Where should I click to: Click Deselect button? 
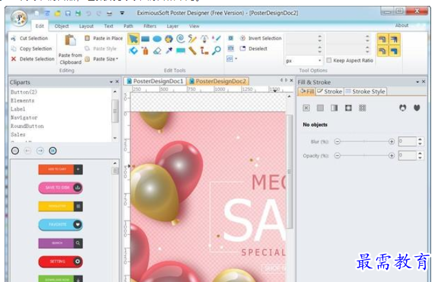pos(253,48)
